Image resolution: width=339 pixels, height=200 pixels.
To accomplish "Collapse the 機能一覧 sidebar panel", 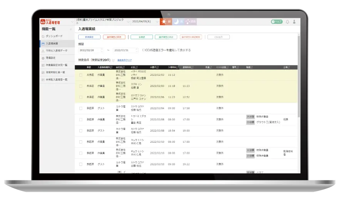I will (70, 29).
